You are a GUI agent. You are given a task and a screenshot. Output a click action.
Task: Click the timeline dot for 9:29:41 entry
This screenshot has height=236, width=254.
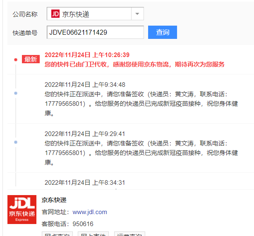[16, 142]
